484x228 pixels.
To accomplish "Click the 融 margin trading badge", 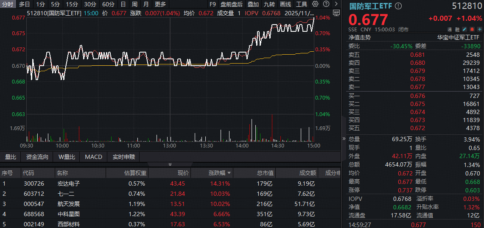I will [456, 30].
